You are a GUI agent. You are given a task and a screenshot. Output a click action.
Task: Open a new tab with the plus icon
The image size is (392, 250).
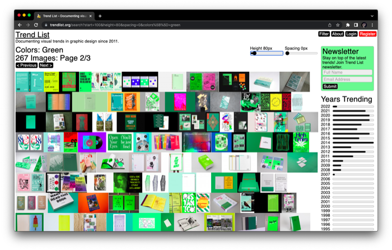tap(100, 16)
